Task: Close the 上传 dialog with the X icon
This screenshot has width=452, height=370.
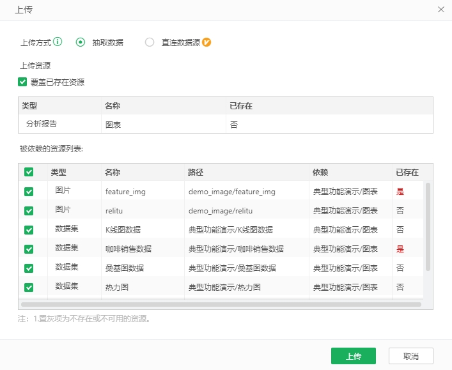Action: coord(440,10)
